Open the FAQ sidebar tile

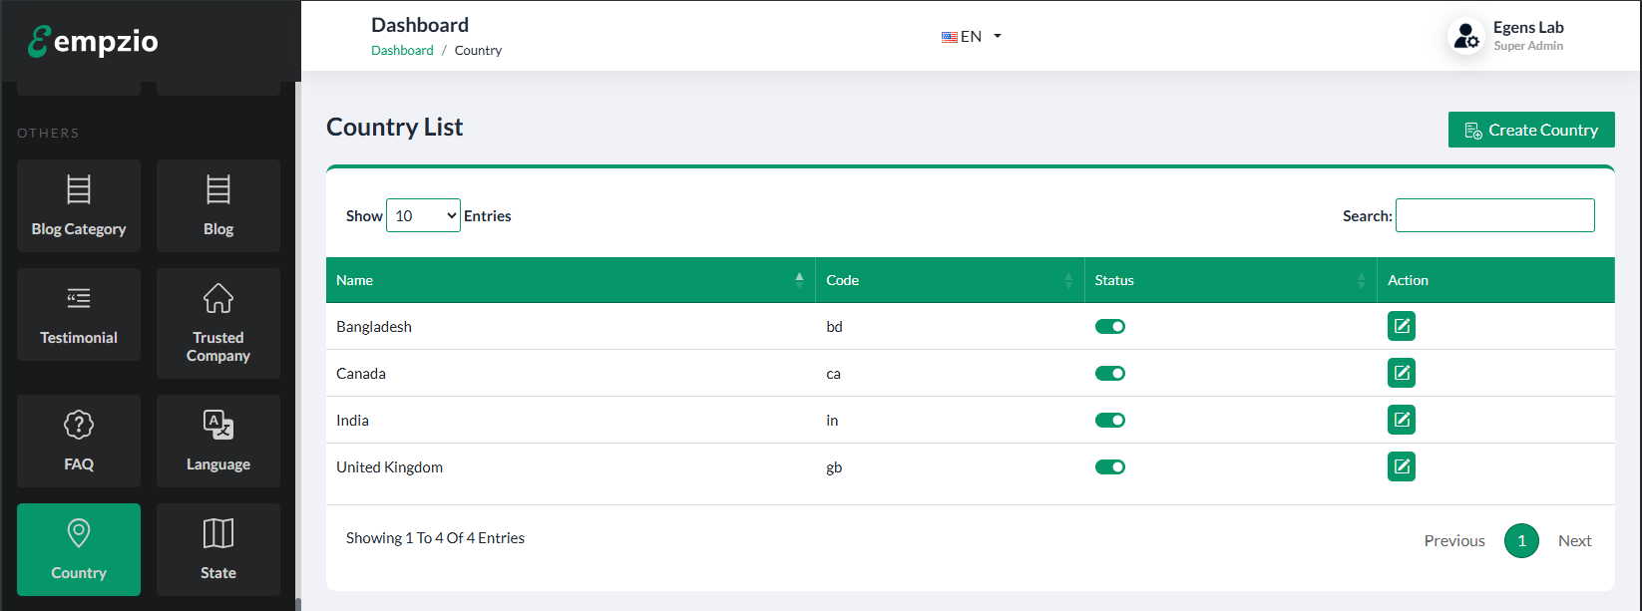coord(79,441)
